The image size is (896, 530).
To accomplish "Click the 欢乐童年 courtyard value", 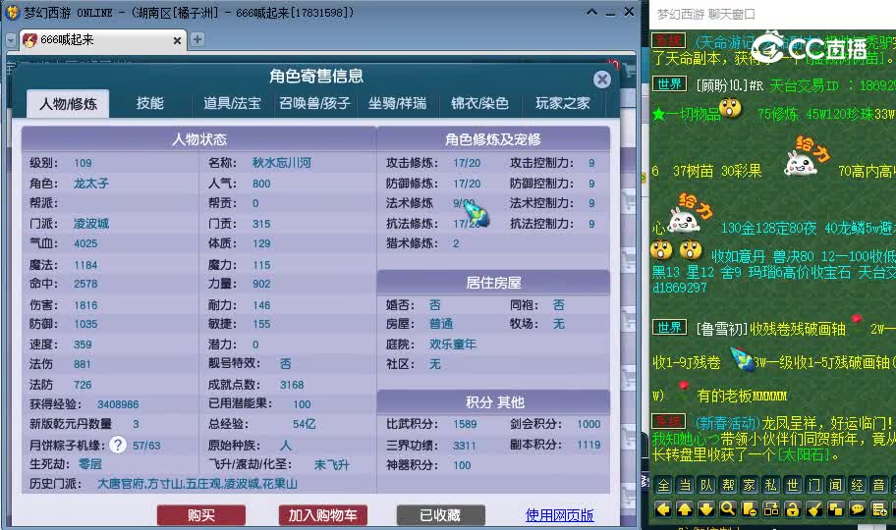I will pos(453,344).
